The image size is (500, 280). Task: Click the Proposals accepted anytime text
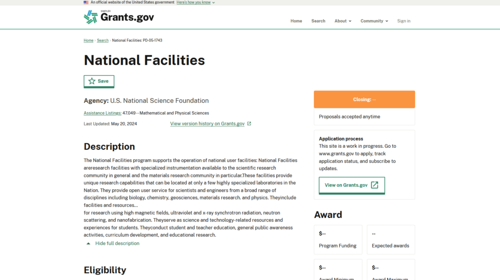pyautogui.click(x=350, y=117)
